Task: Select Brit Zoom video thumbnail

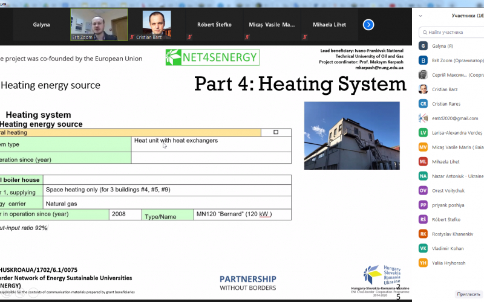Action: pyautogui.click(x=99, y=25)
